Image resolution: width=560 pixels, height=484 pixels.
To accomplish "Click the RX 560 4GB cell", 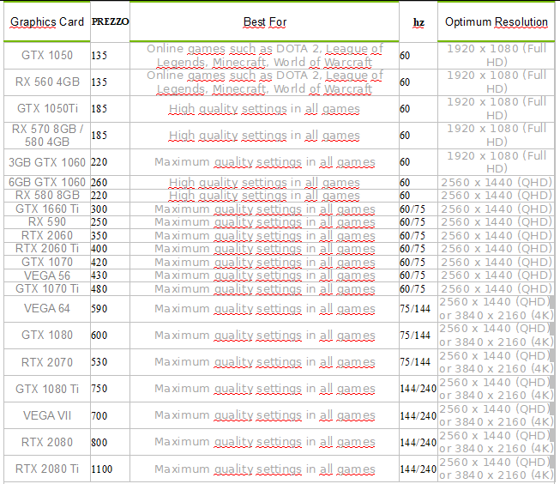I will (47, 82).
